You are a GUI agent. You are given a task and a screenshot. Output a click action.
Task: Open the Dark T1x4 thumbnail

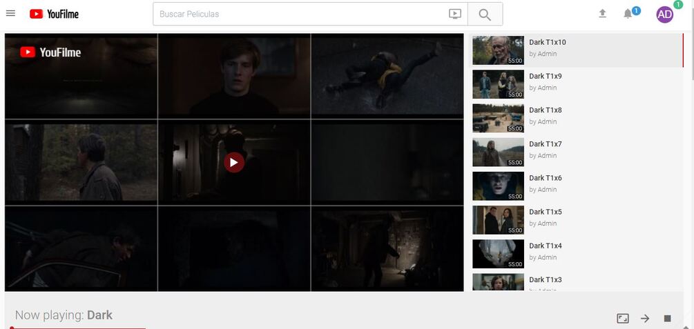498,254
